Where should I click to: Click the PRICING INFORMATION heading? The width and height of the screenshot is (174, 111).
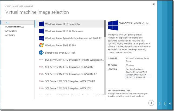(119, 91)
